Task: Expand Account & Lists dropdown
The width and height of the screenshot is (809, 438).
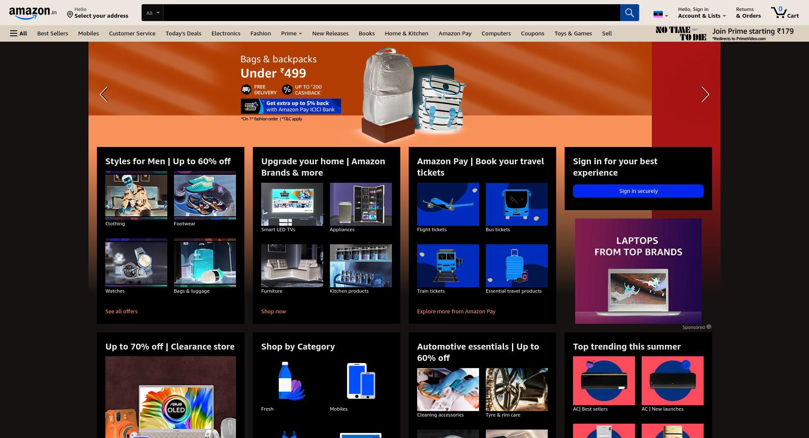Action: 702,13
